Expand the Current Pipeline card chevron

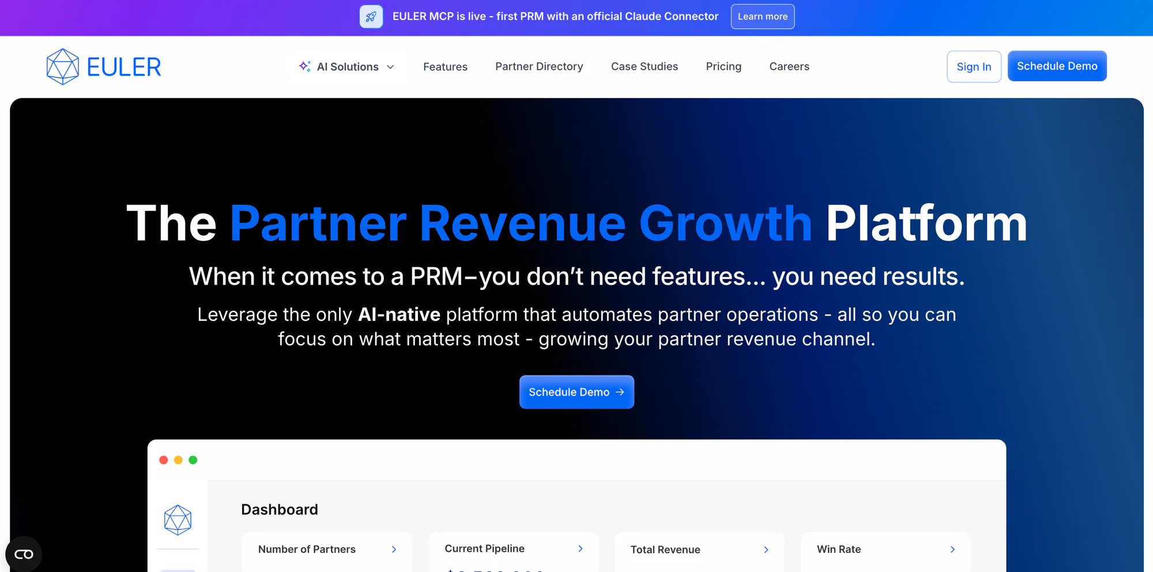click(x=581, y=549)
